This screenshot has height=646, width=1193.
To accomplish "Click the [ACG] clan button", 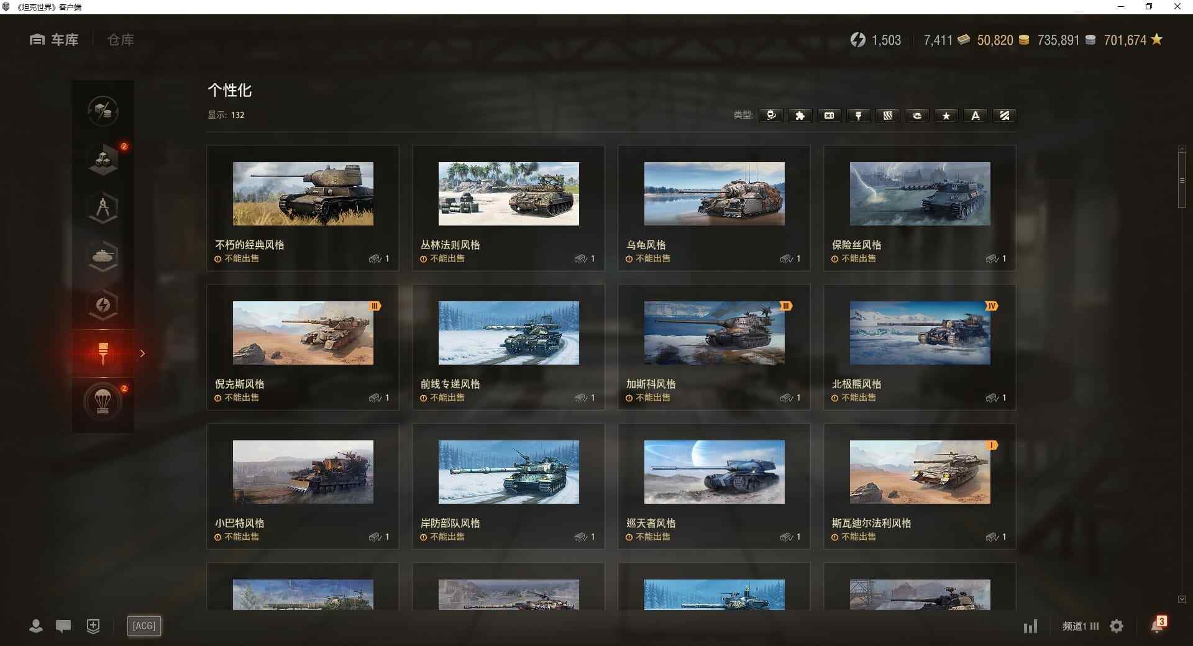I will (144, 626).
